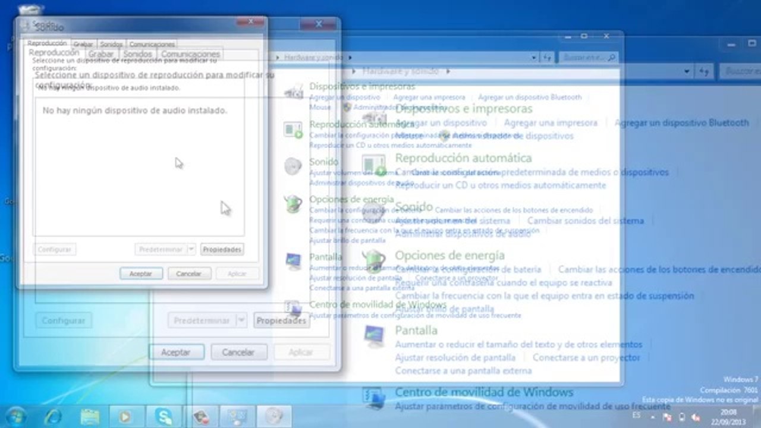
Task: Open Centro de movilidad de Windows, enlarged heading
Action: (484, 392)
